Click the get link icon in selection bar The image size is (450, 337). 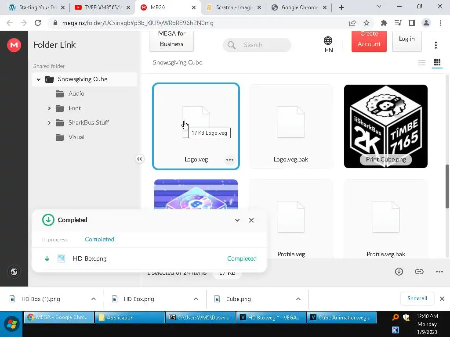[419, 272]
